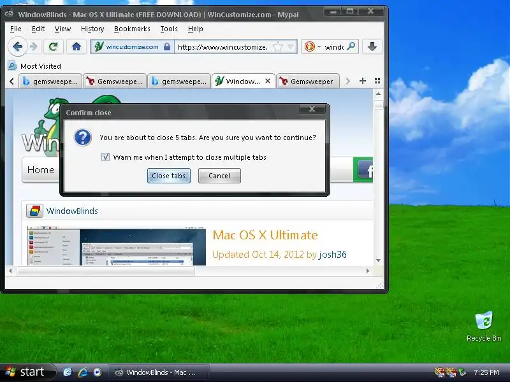Click the Forward arrow button
The height and width of the screenshot is (382, 510).
click(x=34, y=46)
